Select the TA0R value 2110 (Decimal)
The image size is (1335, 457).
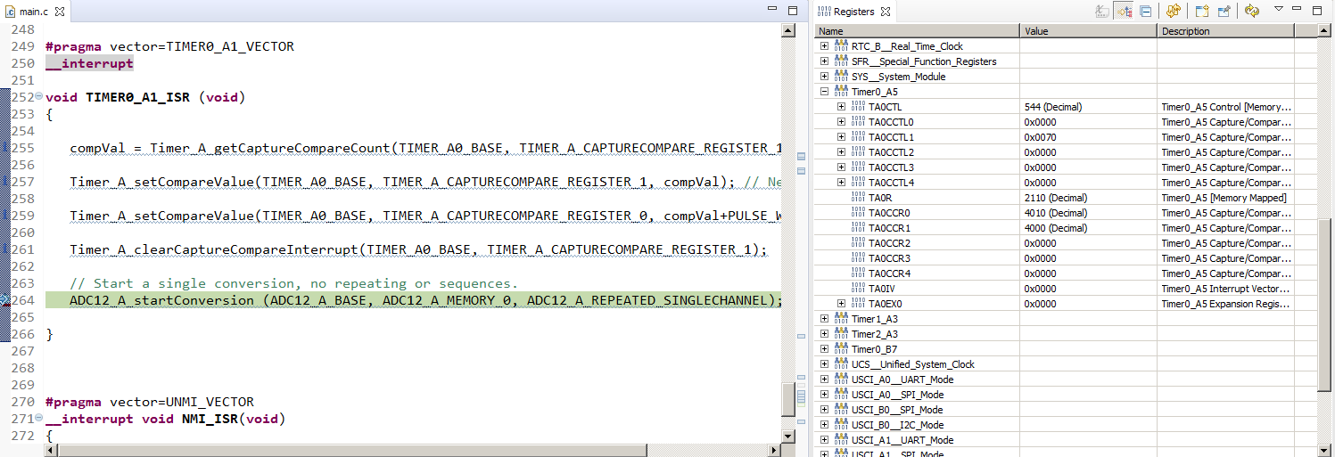[x=1056, y=198]
